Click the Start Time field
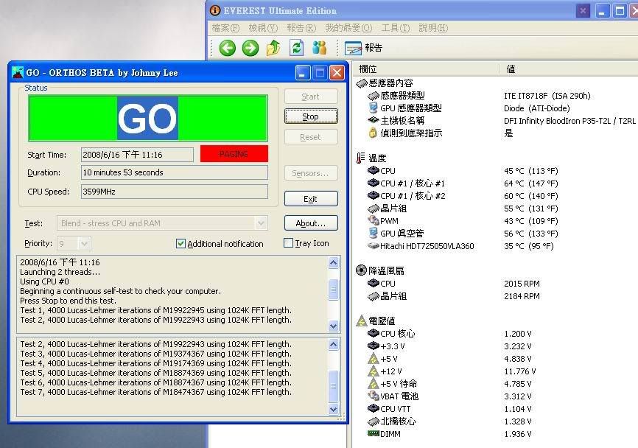Screen dimensions: 638x448 [137, 155]
